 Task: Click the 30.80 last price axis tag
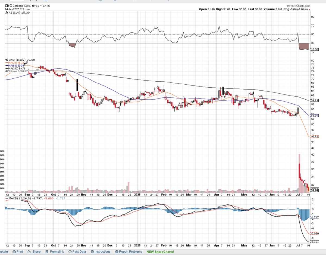(x=314, y=190)
